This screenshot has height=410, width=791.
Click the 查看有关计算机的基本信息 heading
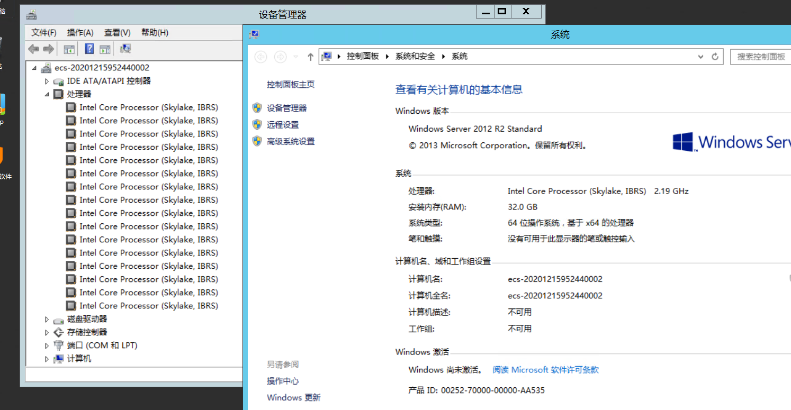[459, 89]
